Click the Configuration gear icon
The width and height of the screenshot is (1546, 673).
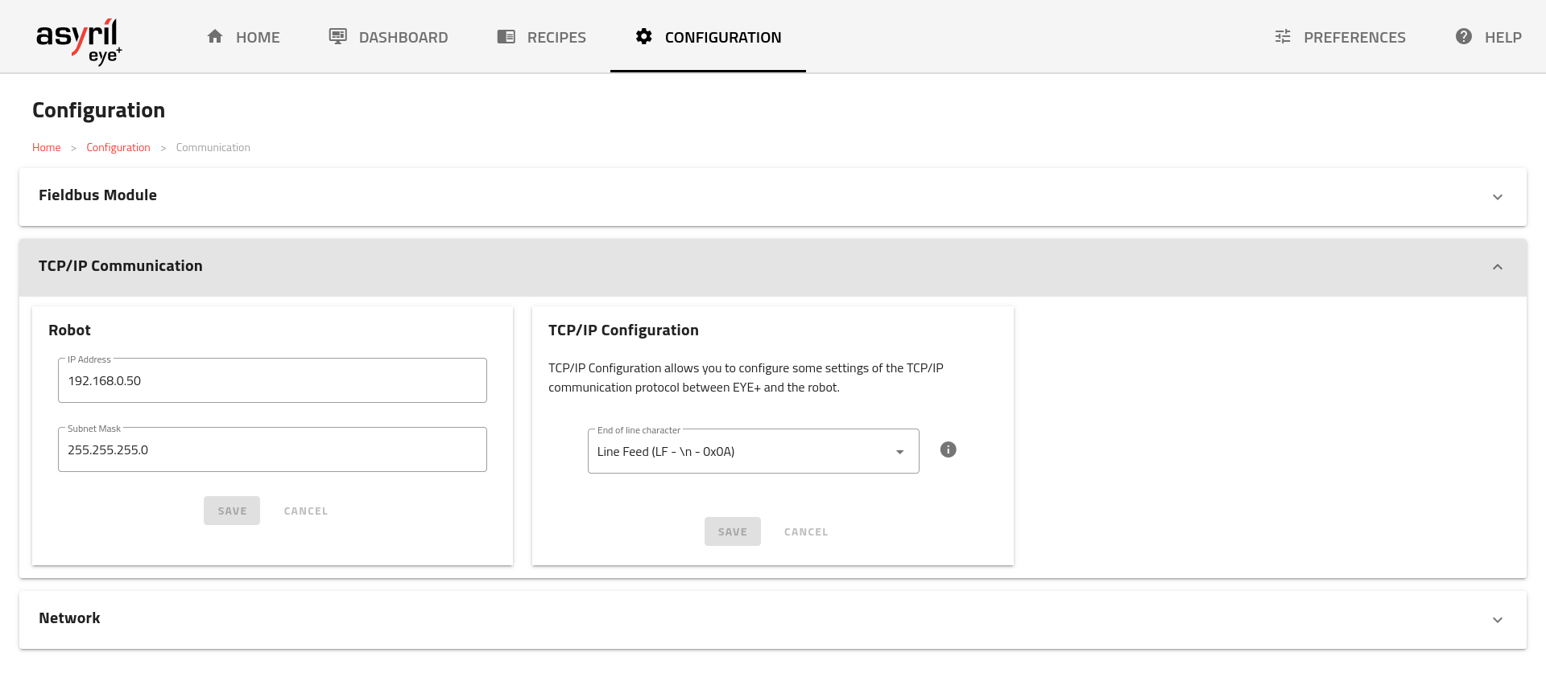pyautogui.click(x=644, y=36)
